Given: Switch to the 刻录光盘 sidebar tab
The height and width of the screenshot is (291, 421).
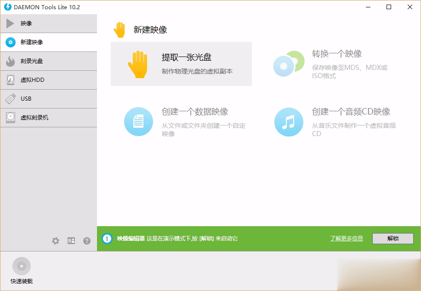Looking at the screenshot, I should pos(49,61).
